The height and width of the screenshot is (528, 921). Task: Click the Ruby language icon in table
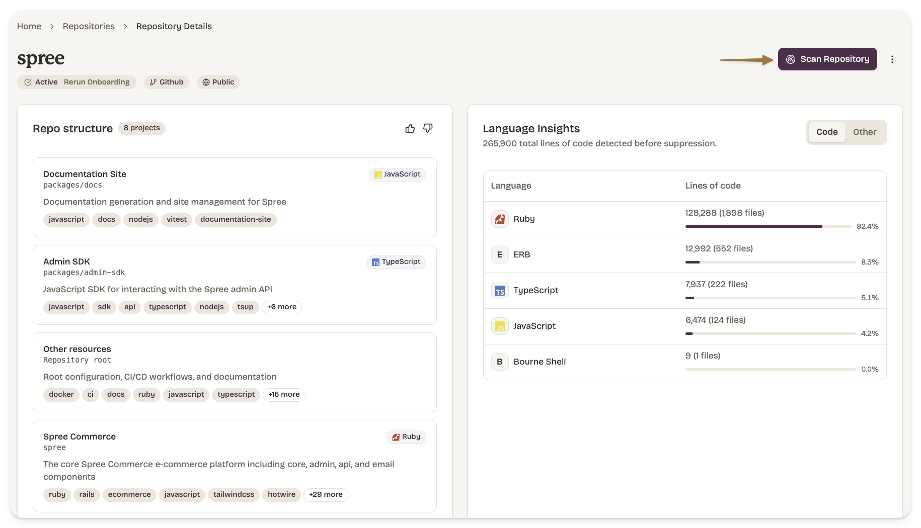point(500,219)
